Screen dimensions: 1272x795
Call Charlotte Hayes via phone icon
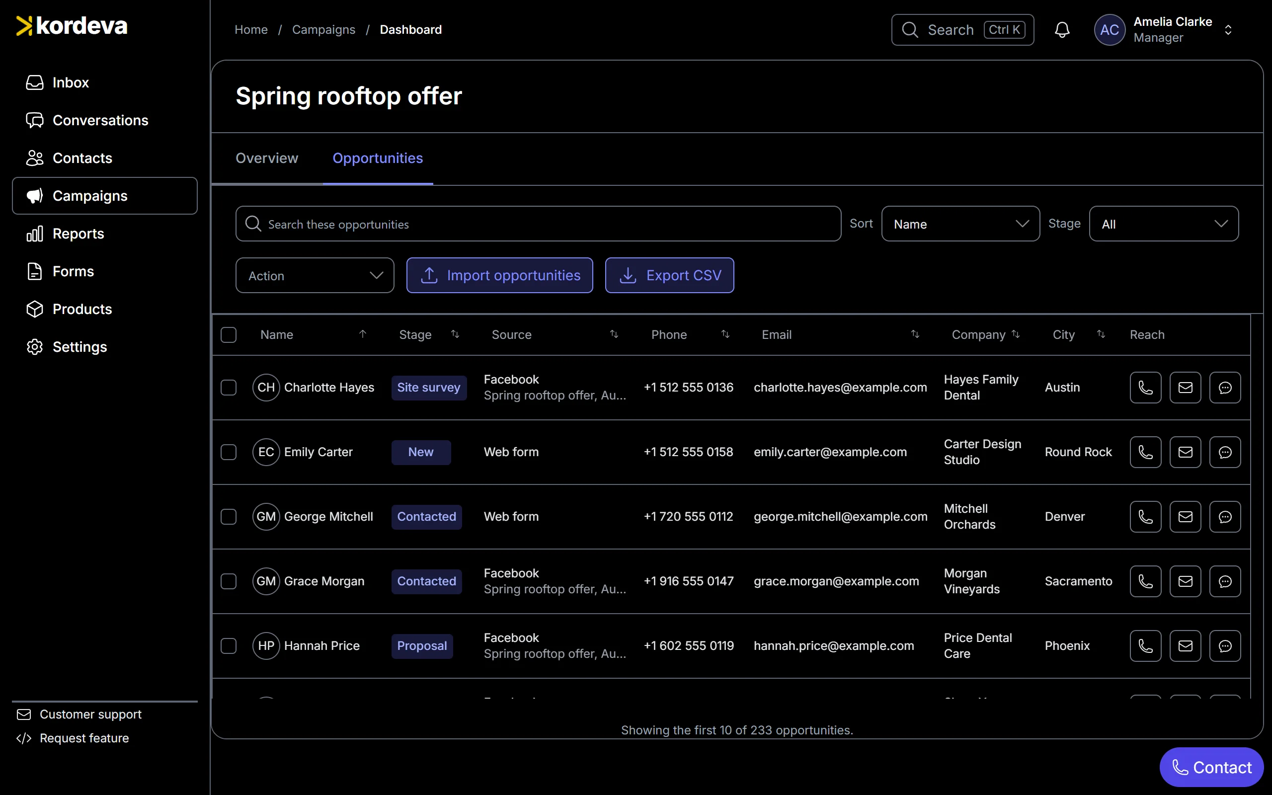(x=1145, y=388)
